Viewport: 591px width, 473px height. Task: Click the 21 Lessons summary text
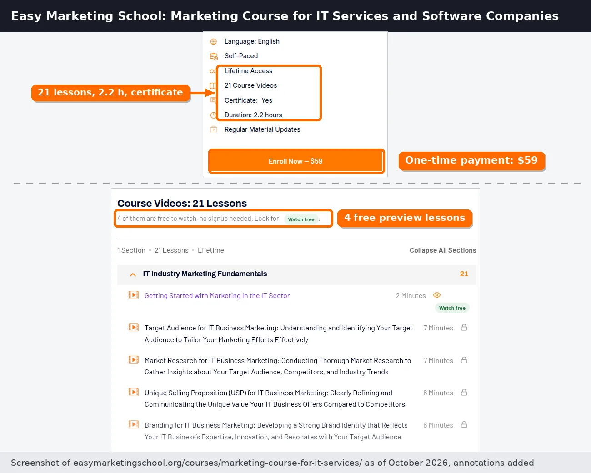coord(171,250)
